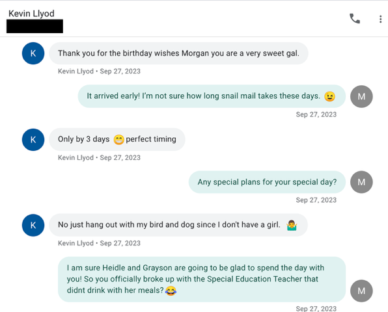This screenshot has height=312, width=388.
Task: Click the shrugging man emoji
Action: tap(292, 226)
